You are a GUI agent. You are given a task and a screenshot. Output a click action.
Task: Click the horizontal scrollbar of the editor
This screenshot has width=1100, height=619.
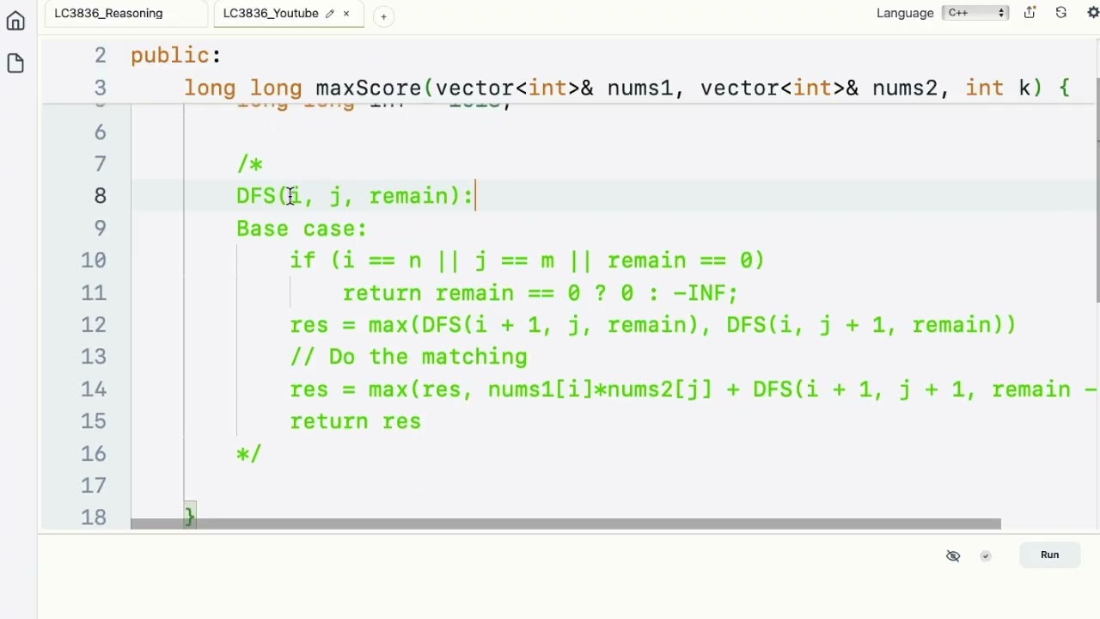[x=565, y=524]
